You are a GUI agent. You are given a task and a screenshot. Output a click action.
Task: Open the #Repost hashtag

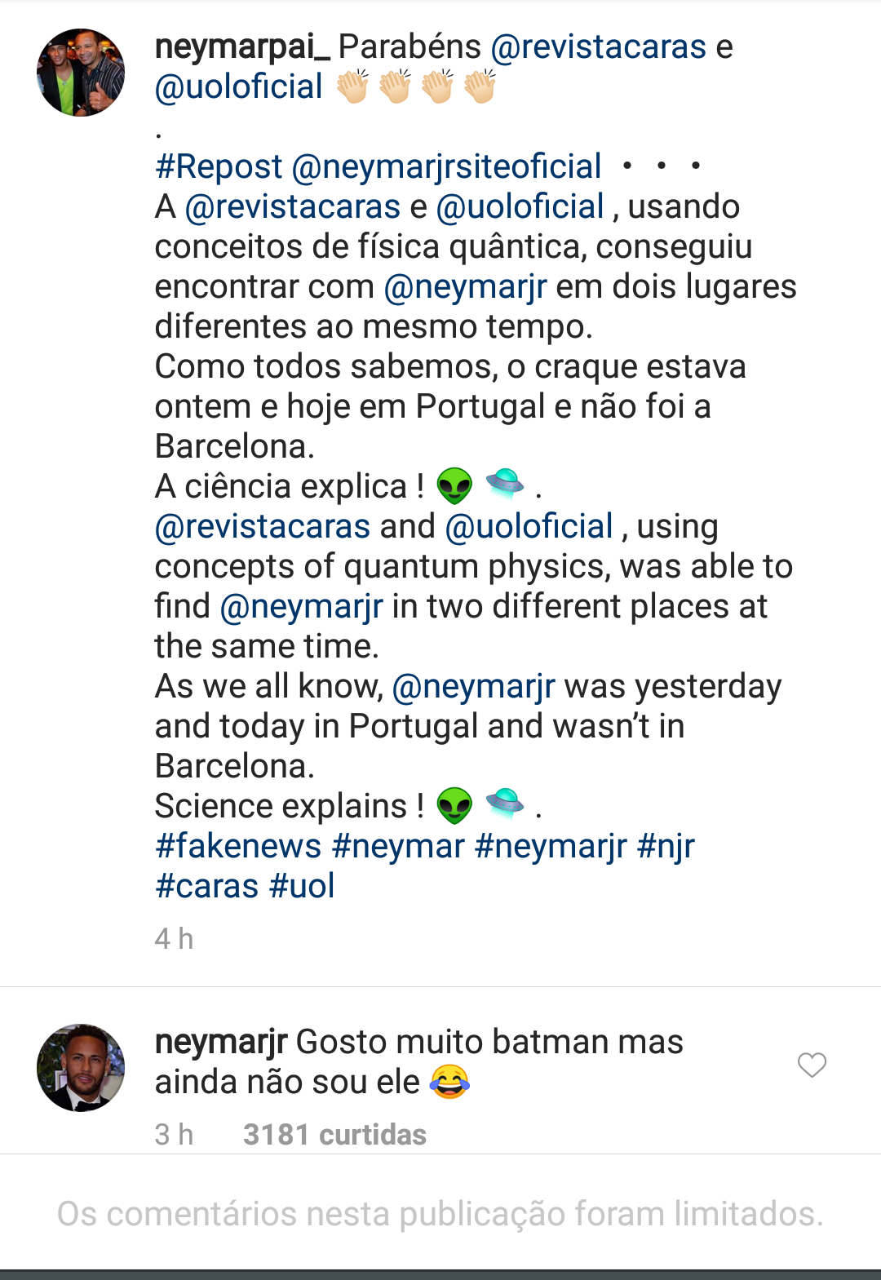(219, 166)
